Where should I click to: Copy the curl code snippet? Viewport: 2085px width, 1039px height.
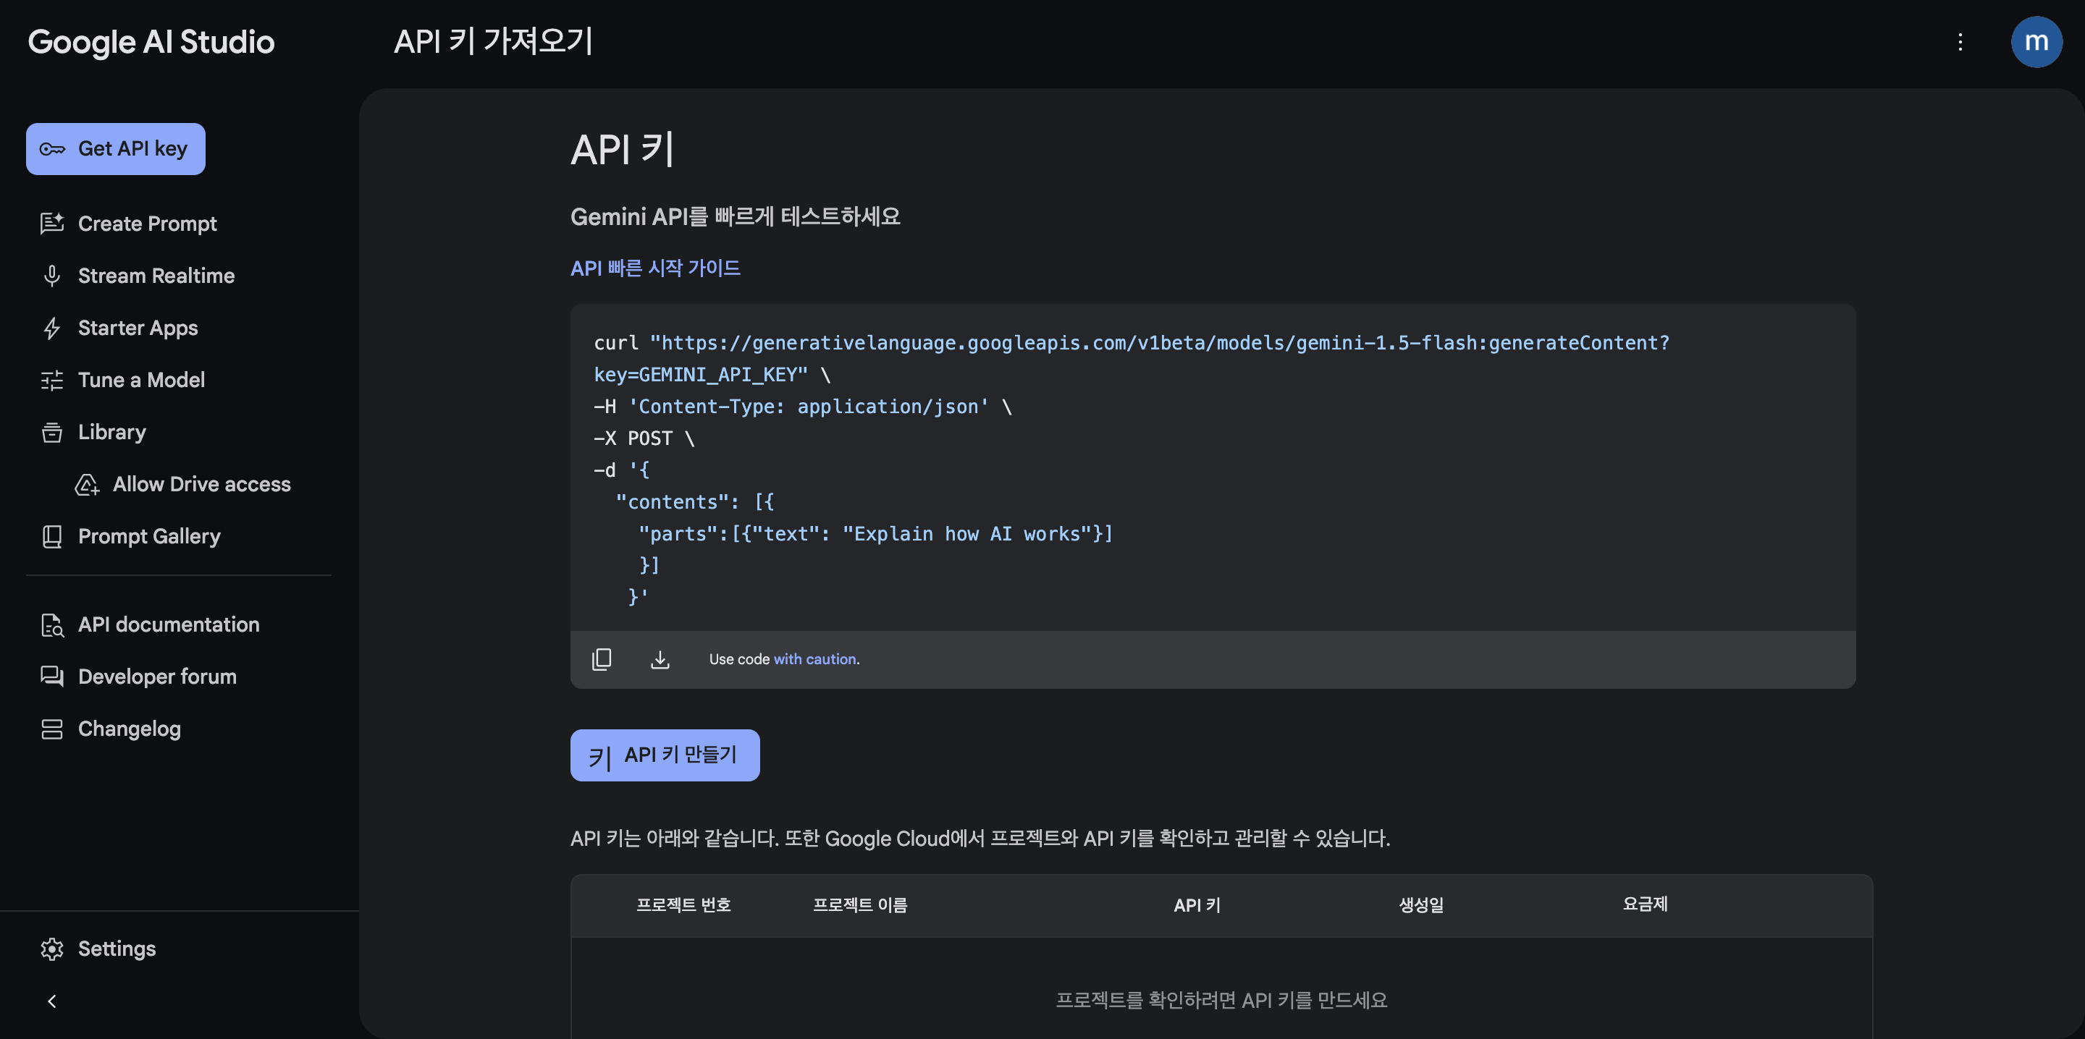click(x=602, y=659)
